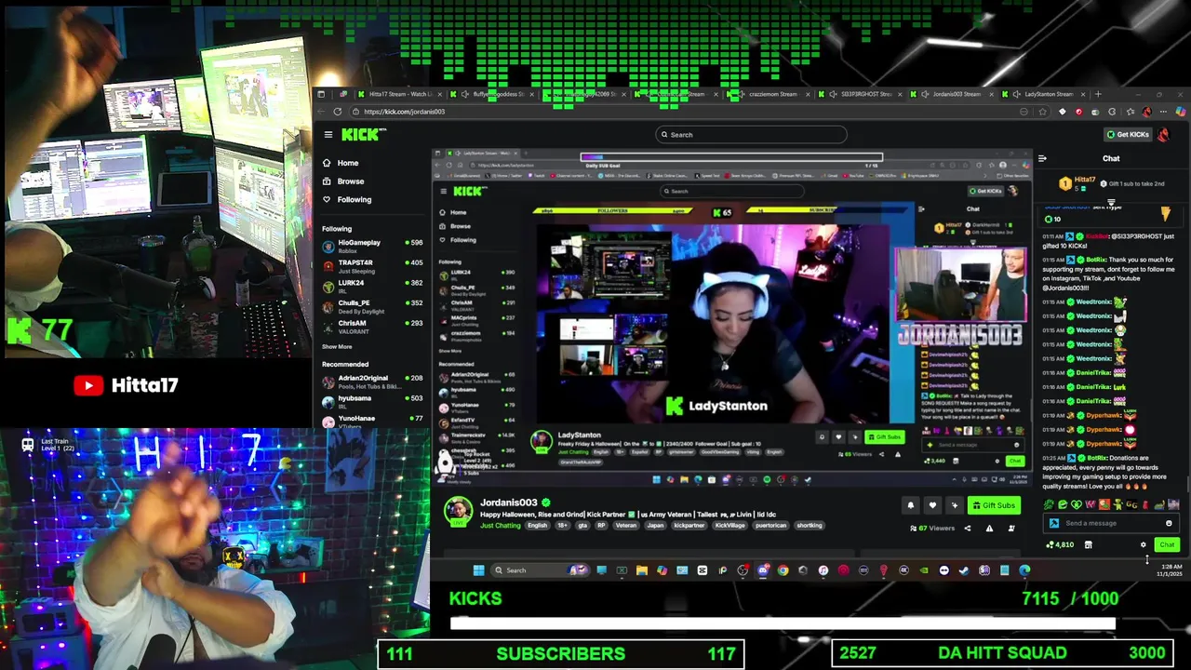Viewport: 1191px width, 670px height.
Task: Open the Windows Start menu
Action: click(478, 570)
